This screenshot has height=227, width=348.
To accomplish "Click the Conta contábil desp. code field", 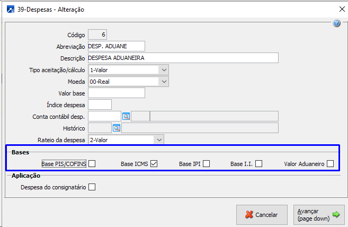I will [x=104, y=116].
